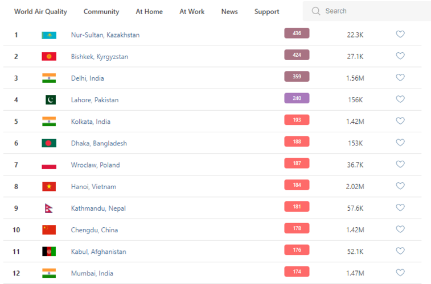
Task: Toggle favorite heart for Wroclaw, Poland
Action: [x=400, y=165]
